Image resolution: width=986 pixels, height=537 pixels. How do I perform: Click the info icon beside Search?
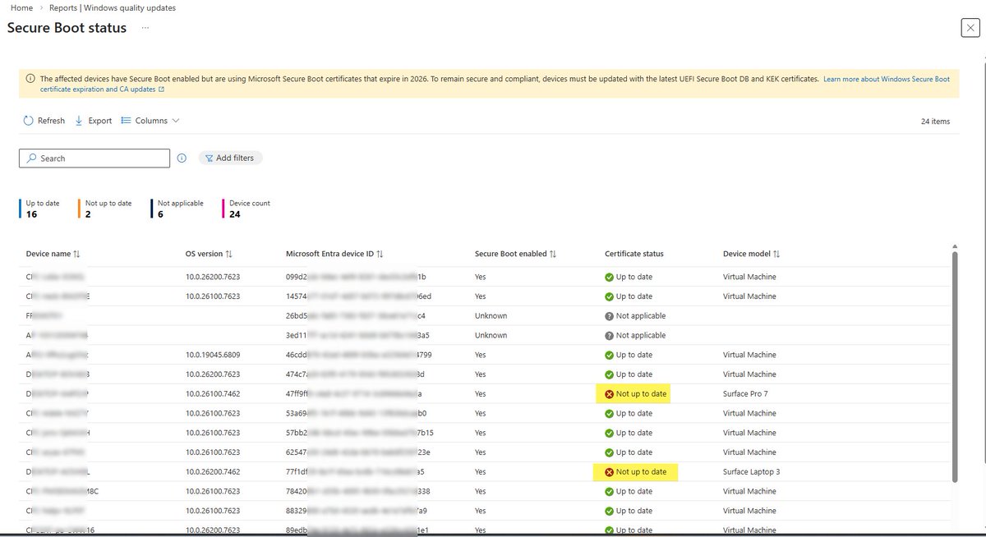[182, 158]
